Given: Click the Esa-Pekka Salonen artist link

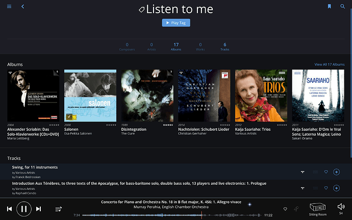Looking at the screenshot, I should tap(78, 134).
